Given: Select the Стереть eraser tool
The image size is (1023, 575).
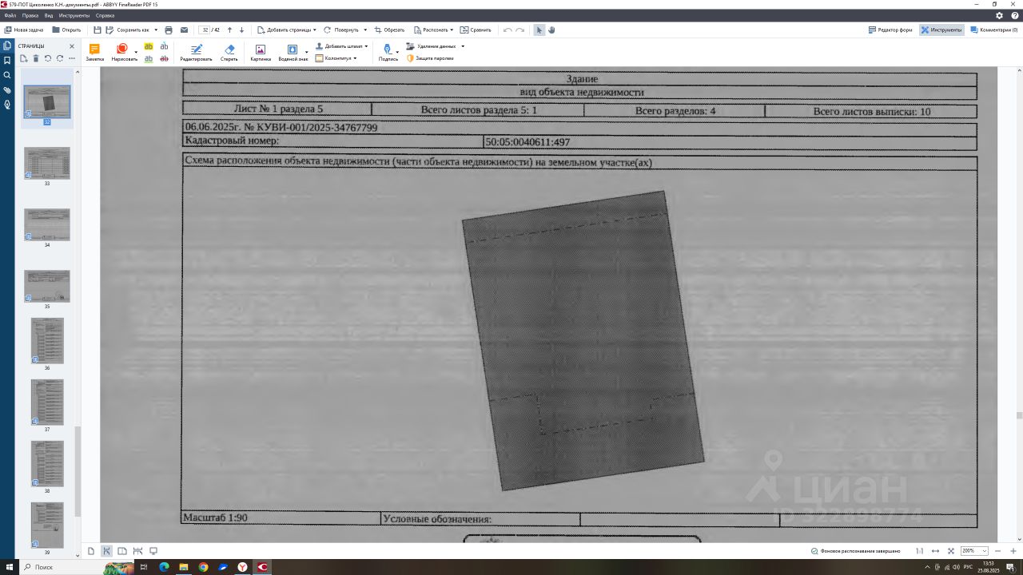Looking at the screenshot, I should point(229,53).
